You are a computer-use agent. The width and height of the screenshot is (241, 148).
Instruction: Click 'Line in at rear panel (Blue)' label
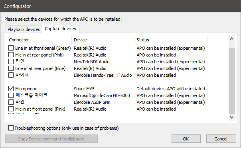coord(40,68)
